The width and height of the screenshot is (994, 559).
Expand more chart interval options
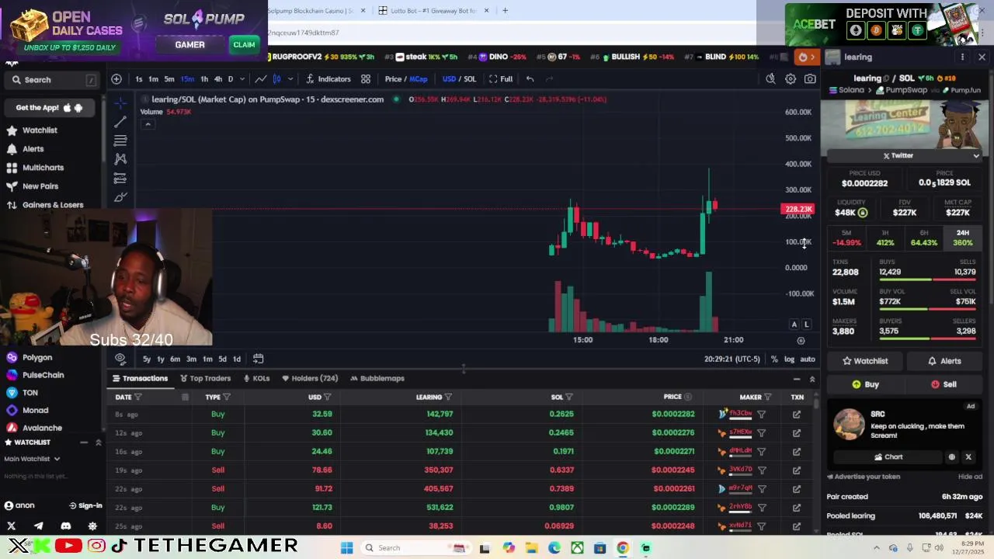pos(242,78)
